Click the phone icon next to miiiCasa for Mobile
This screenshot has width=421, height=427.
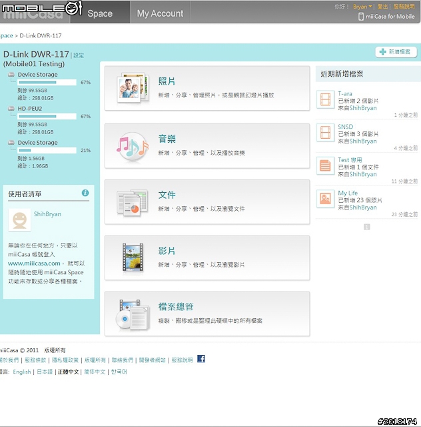click(360, 16)
